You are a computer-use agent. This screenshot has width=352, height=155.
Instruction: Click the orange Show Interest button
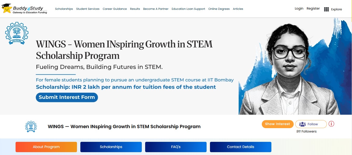277,124
